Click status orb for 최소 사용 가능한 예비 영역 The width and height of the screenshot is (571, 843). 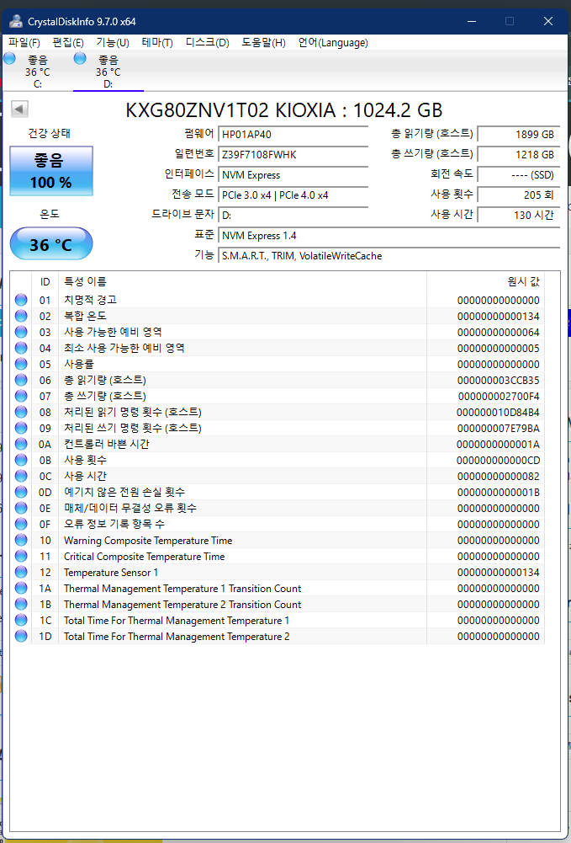21,348
